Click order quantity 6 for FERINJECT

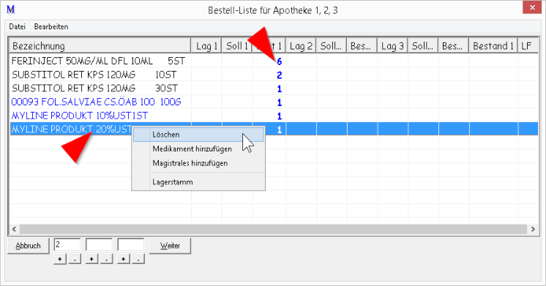tap(279, 61)
